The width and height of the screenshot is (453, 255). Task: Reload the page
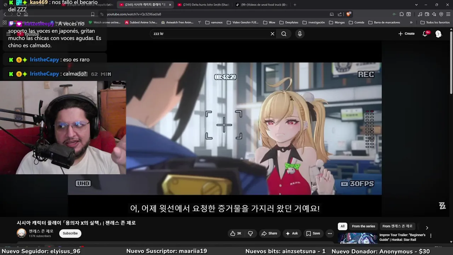(18, 14)
